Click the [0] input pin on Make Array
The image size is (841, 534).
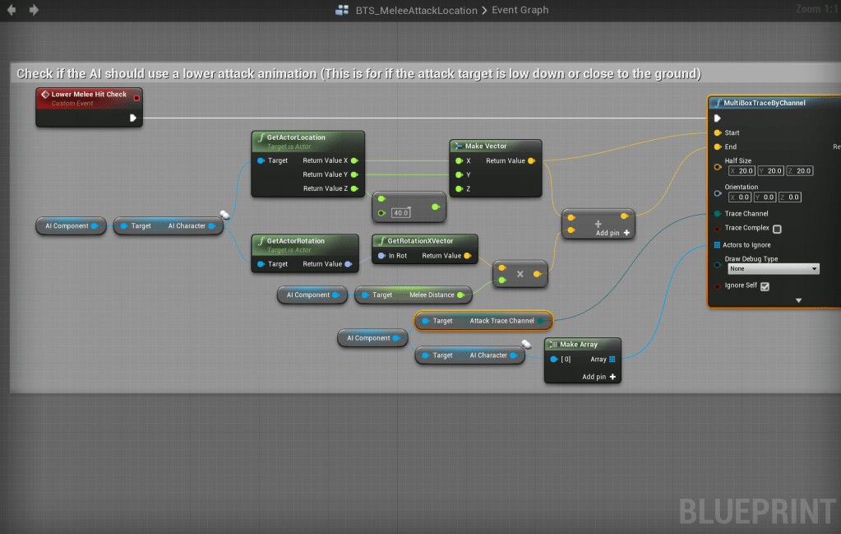coord(554,359)
